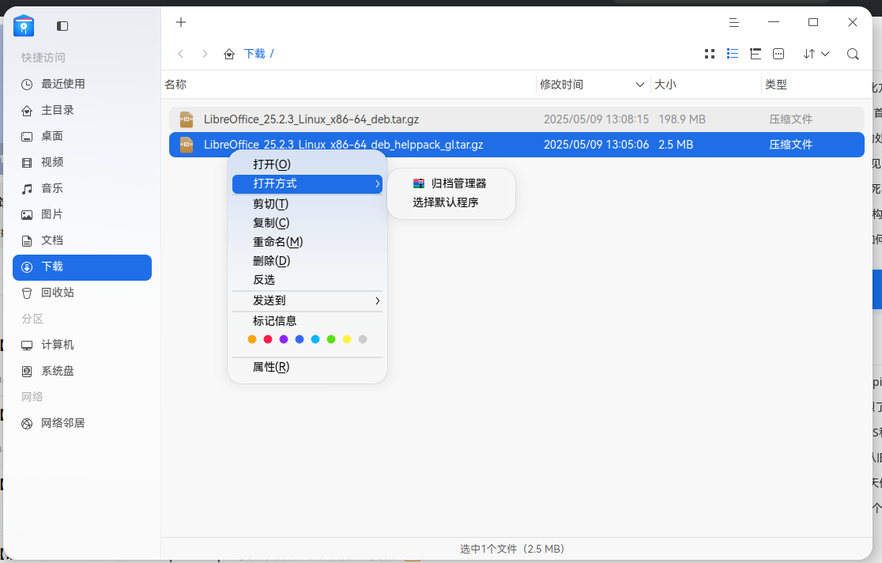Go back with the left arrow
882x563 pixels.
tap(180, 54)
